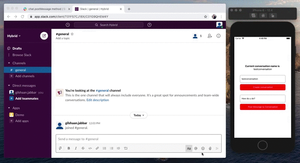The image size is (300, 163).
Task: Open the emoji picker
Action: click(203, 148)
